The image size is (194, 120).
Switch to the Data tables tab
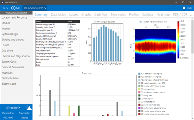tap(59, 14)
